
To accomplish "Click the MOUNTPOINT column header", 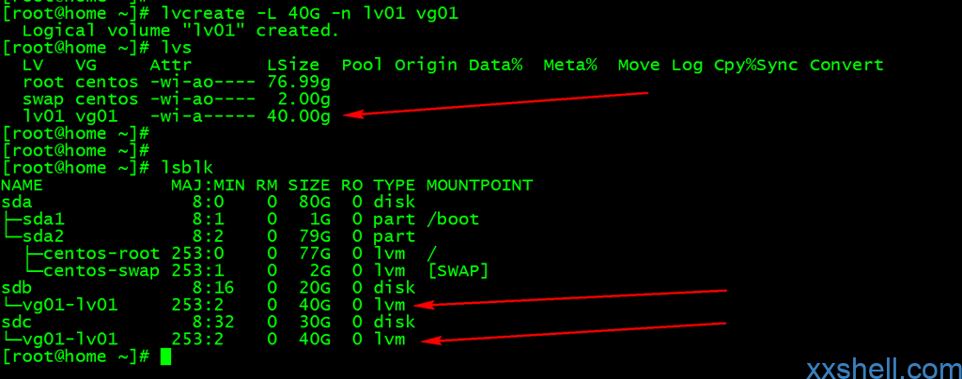I will coord(480,184).
